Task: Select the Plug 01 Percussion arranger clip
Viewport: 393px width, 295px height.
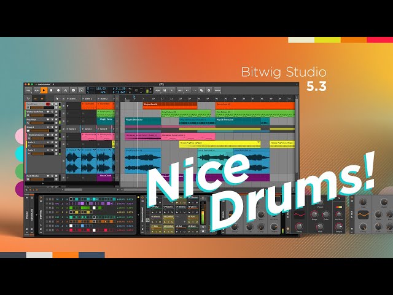Action: tap(143, 121)
